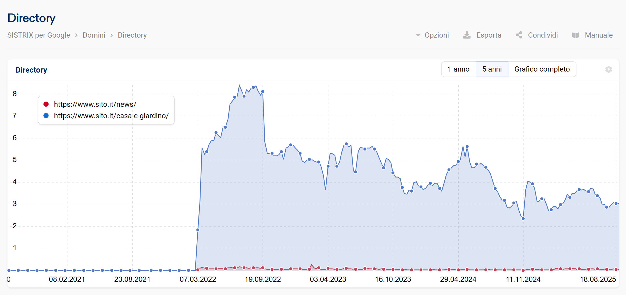Switch to the 5 anni tab
This screenshot has height=295, width=626.
coord(492,69)
